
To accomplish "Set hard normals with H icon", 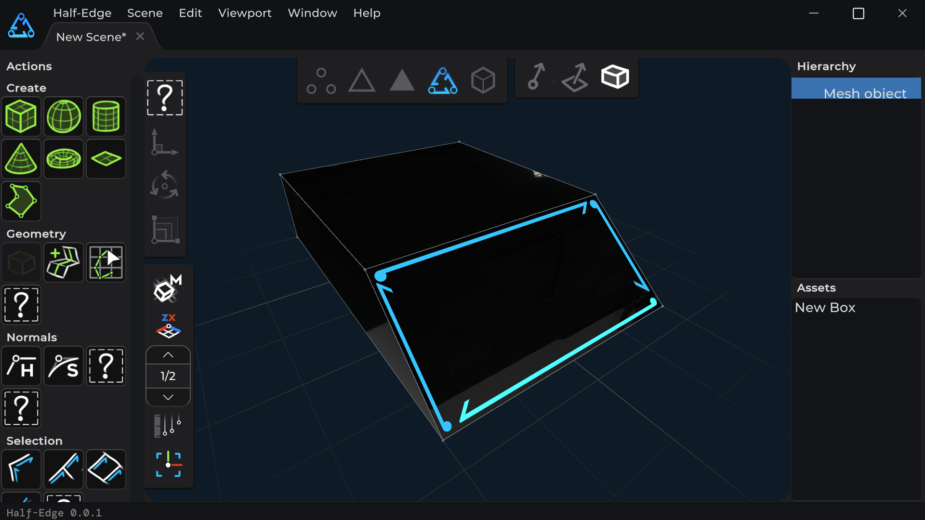I will (21, 366).
